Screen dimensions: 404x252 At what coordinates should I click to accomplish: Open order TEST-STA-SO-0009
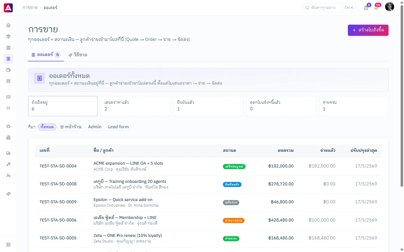[58, 202]
